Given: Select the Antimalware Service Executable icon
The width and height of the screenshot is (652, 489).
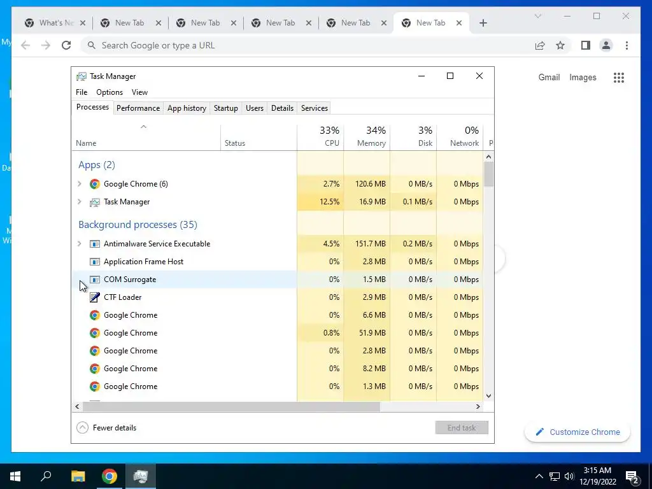Looking at the screenshot, I should (x=95, y=244).
